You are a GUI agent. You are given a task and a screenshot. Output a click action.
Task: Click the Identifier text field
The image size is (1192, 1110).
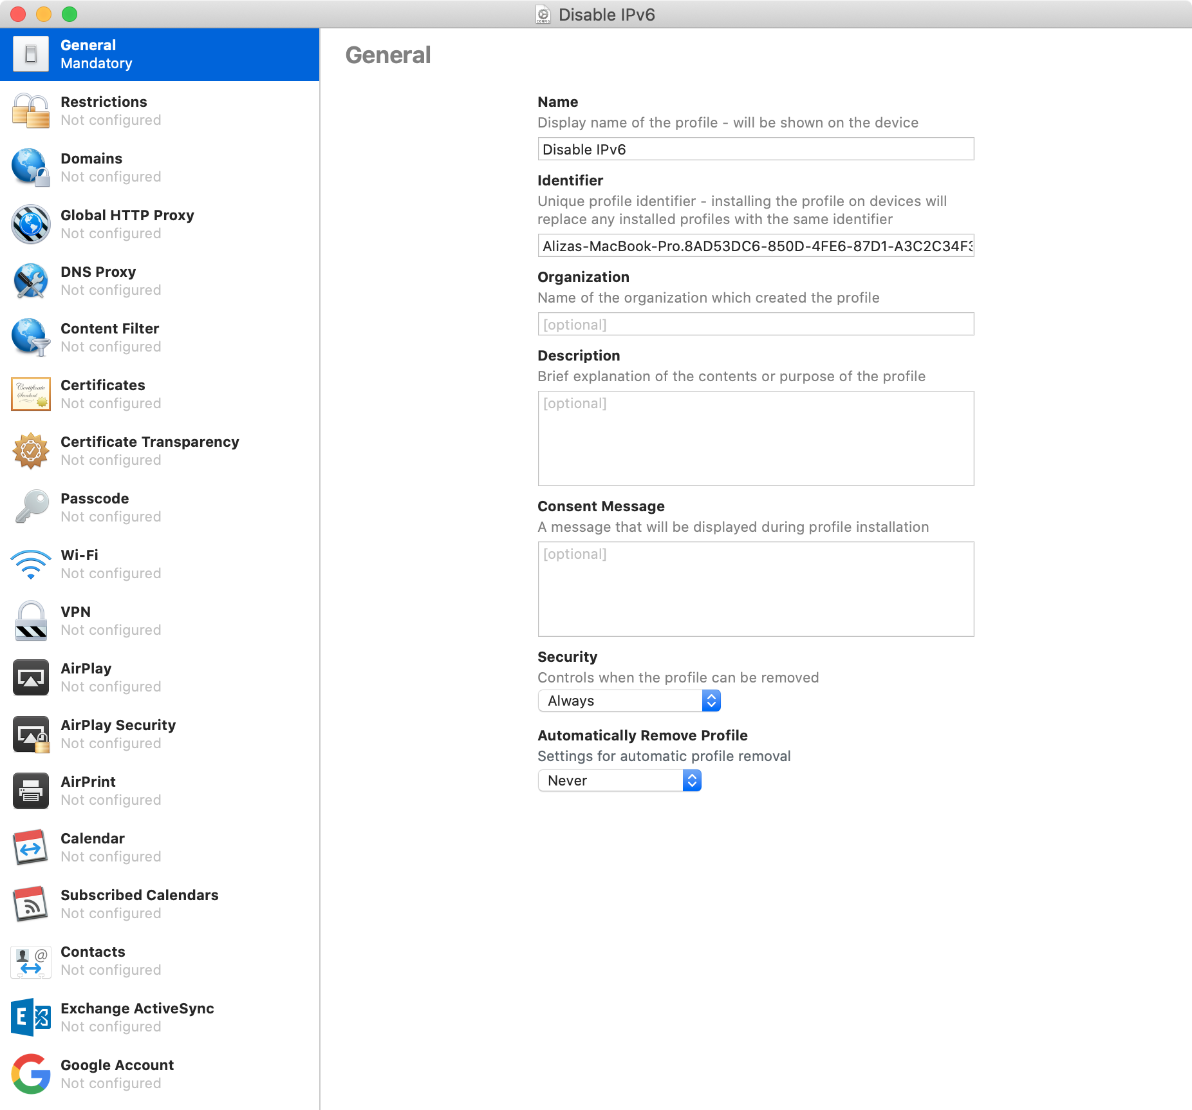pyautogui.click(x=756, y=245)
